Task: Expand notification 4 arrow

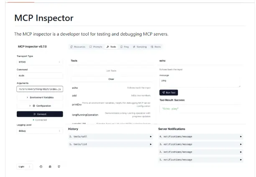Action: 241,137
